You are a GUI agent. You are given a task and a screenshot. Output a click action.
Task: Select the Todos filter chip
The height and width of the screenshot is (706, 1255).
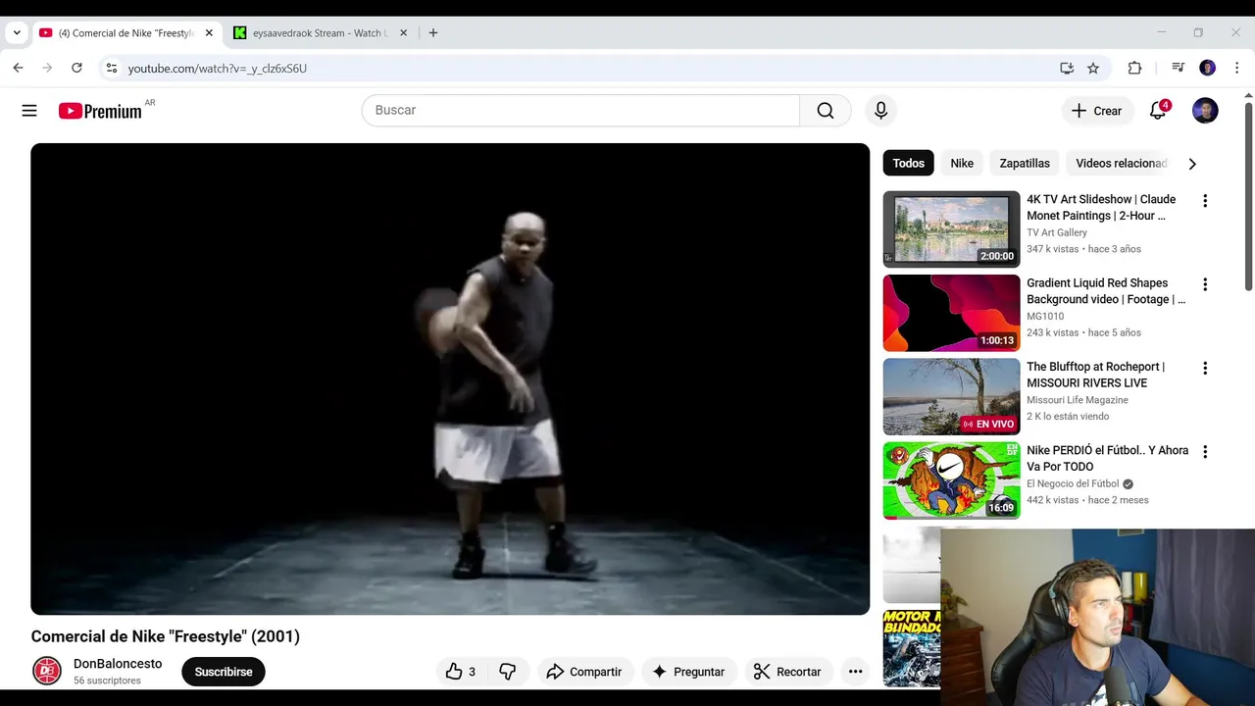point(908,164)
